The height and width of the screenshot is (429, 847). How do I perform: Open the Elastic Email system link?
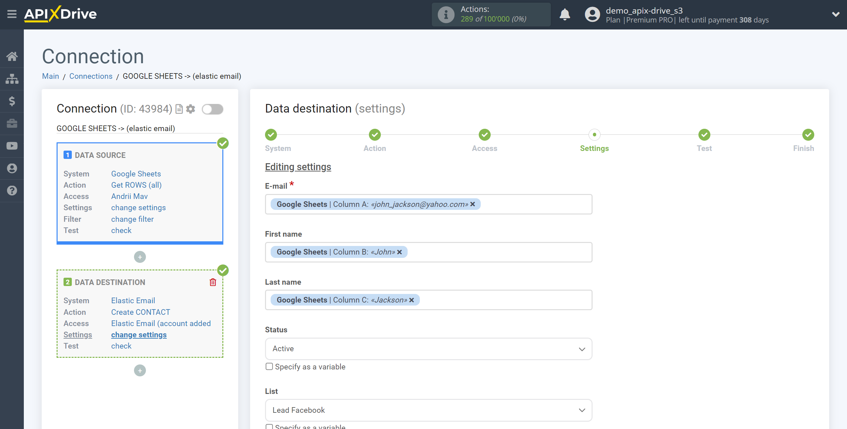coord(133,301)
